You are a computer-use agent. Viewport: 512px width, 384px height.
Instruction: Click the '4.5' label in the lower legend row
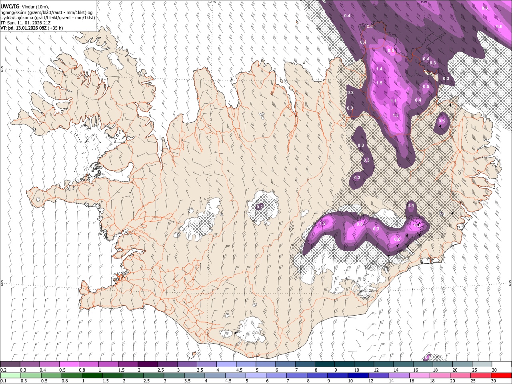click(x=228, y=381)
